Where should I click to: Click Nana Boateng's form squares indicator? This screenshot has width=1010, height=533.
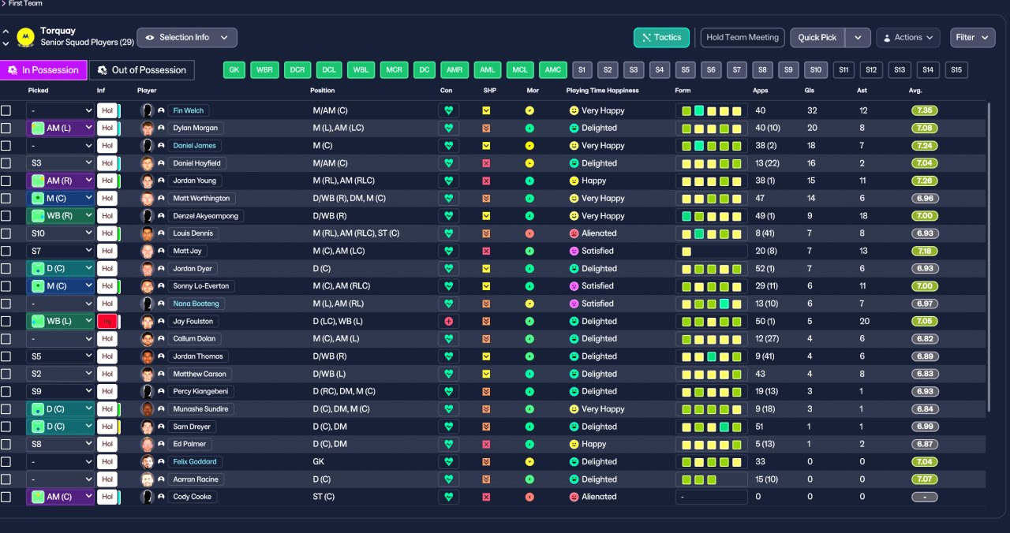[x=712, y=304]
